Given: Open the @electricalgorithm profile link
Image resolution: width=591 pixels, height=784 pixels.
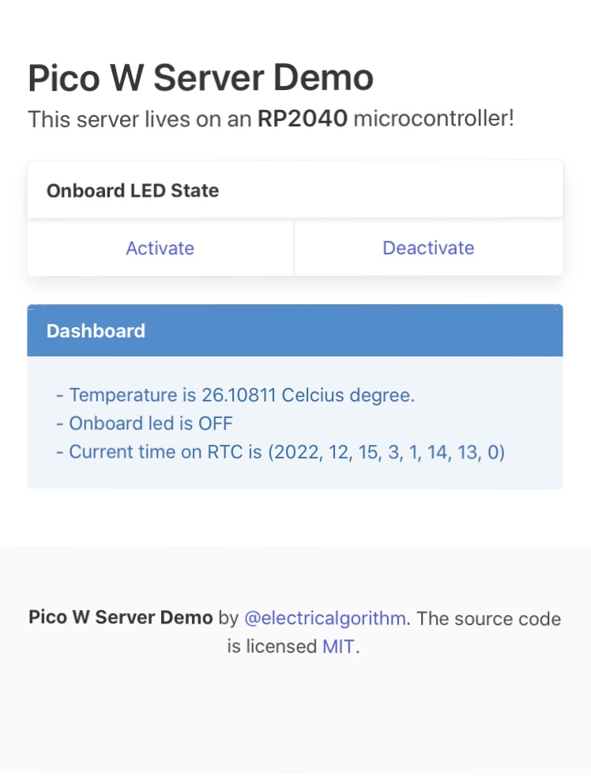Looking at the screenshot, I should coord(325,619).
